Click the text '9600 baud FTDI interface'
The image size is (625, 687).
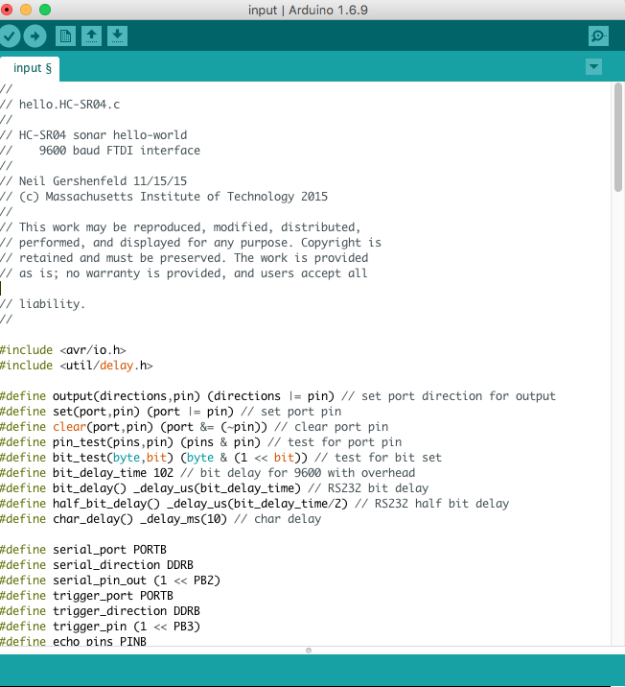click(x=120, y=151)
